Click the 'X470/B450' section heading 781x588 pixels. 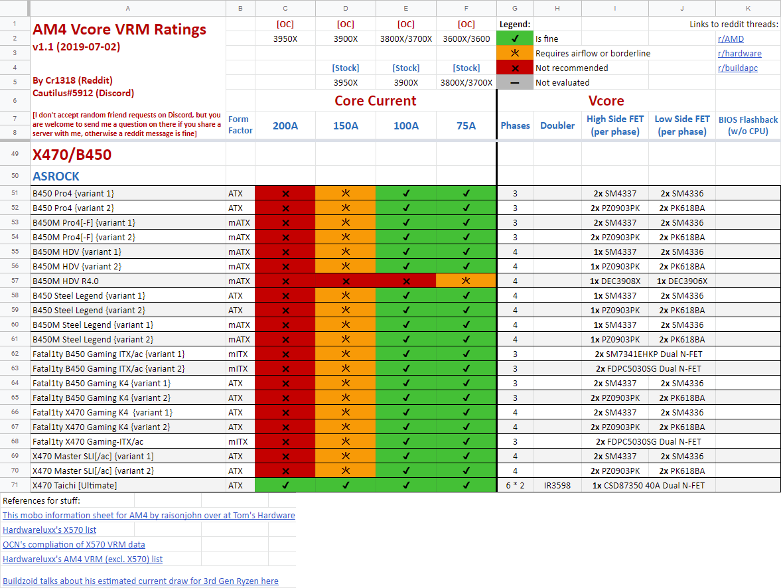72,155
